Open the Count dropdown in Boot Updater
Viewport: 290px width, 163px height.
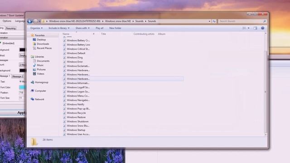point(22,65)
